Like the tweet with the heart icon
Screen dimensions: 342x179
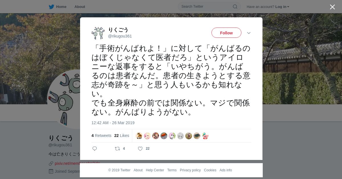140,149
